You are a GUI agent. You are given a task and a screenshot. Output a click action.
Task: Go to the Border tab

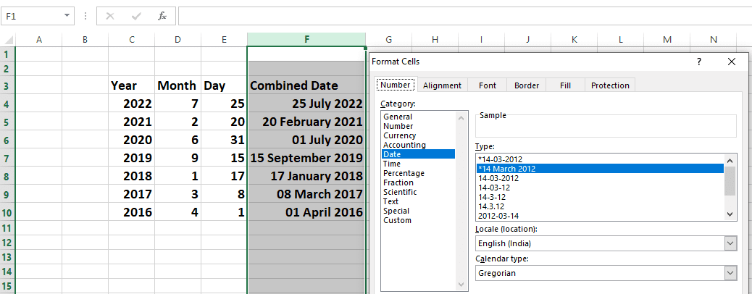(x=527, y=85)
